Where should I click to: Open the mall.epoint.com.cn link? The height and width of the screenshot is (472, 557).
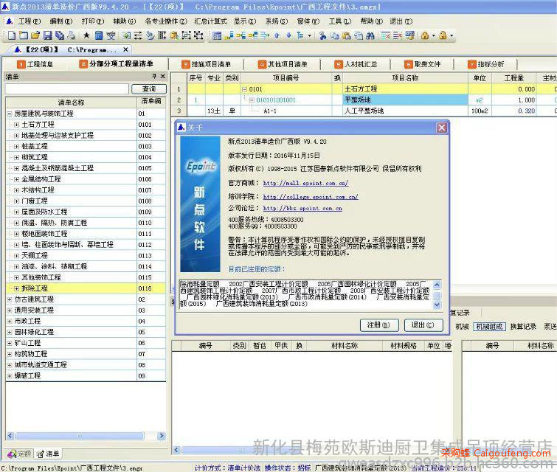[x=305, y=183]
